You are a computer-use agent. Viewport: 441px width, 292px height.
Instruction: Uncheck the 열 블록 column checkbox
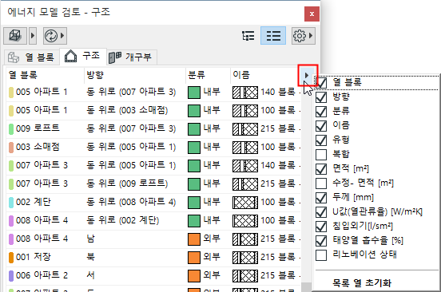point(321,82)
